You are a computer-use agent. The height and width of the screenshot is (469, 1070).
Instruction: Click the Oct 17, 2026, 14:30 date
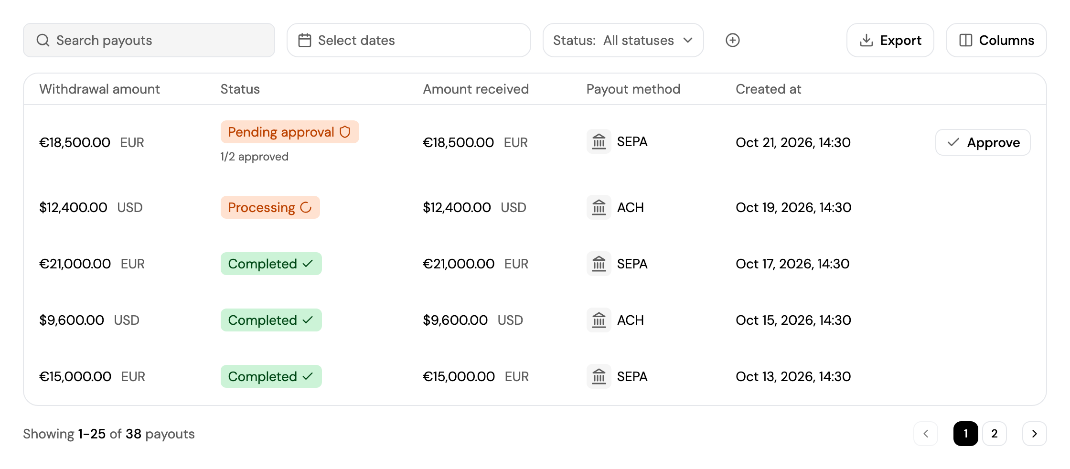(x=792, y=264)
